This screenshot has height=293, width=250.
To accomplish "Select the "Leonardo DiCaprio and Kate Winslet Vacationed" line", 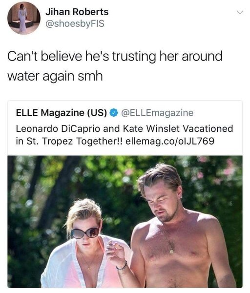I will click(125, 128).
